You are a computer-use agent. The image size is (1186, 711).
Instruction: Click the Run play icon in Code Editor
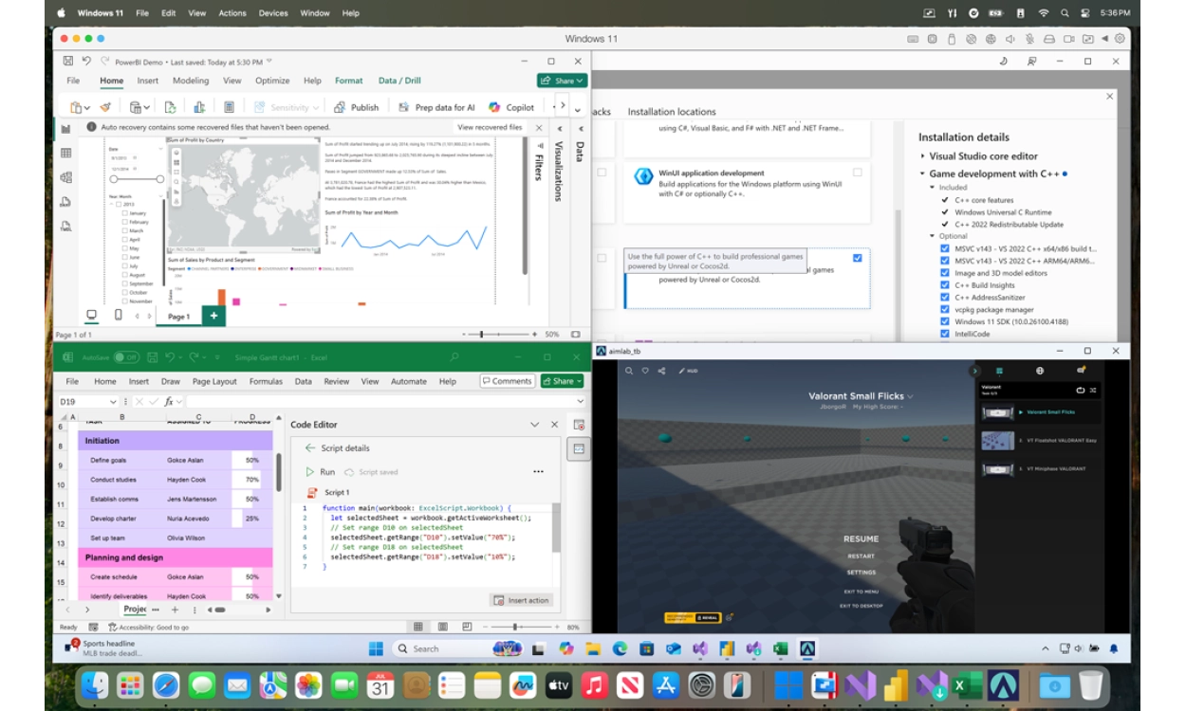pos(309,471)
